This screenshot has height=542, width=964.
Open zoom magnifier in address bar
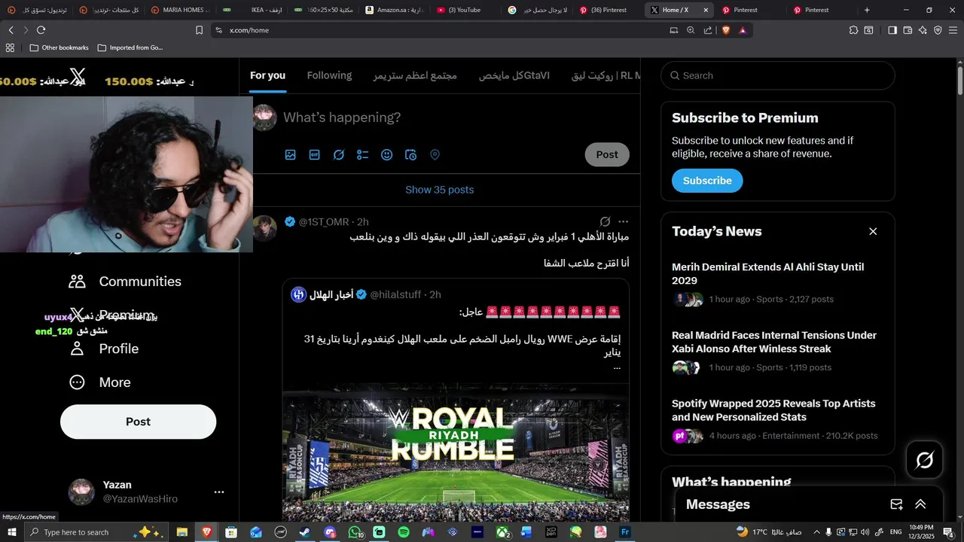pyautogui.click(x=691, y=30)
